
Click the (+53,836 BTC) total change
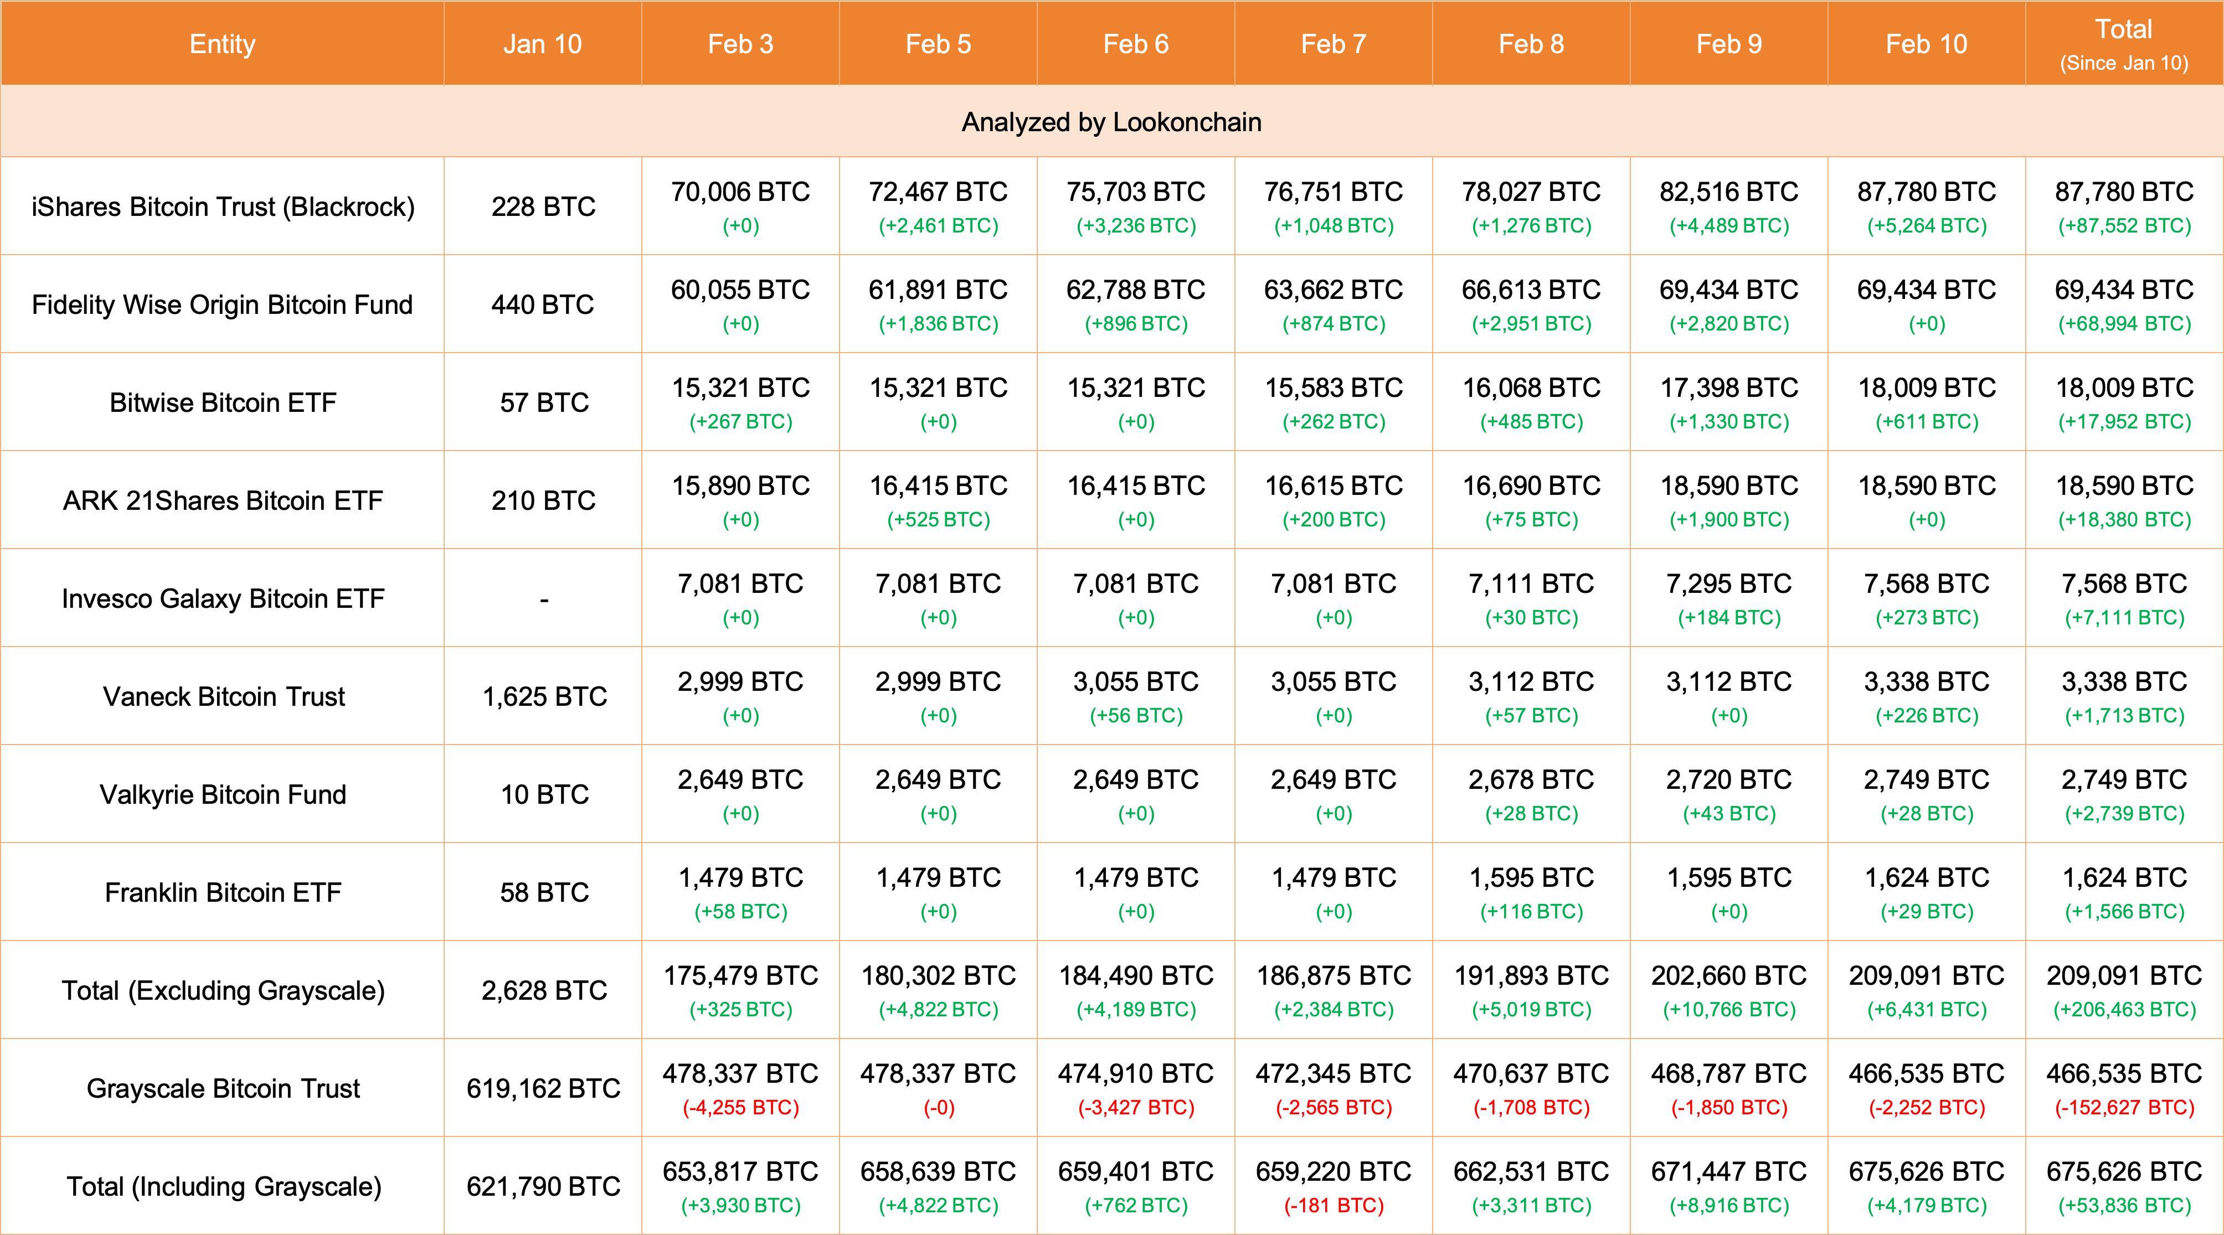click(2124, 1206)
